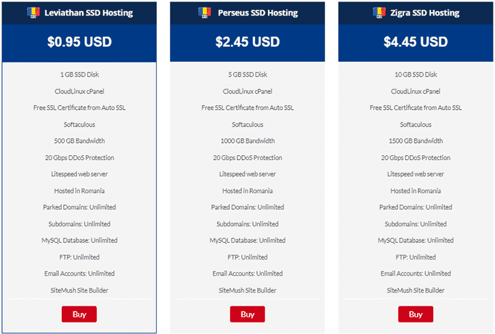The width and height of the screenshot is (495, 334).
Task: Select the Zigra SSD Hosting title
Action: (424, 13)
